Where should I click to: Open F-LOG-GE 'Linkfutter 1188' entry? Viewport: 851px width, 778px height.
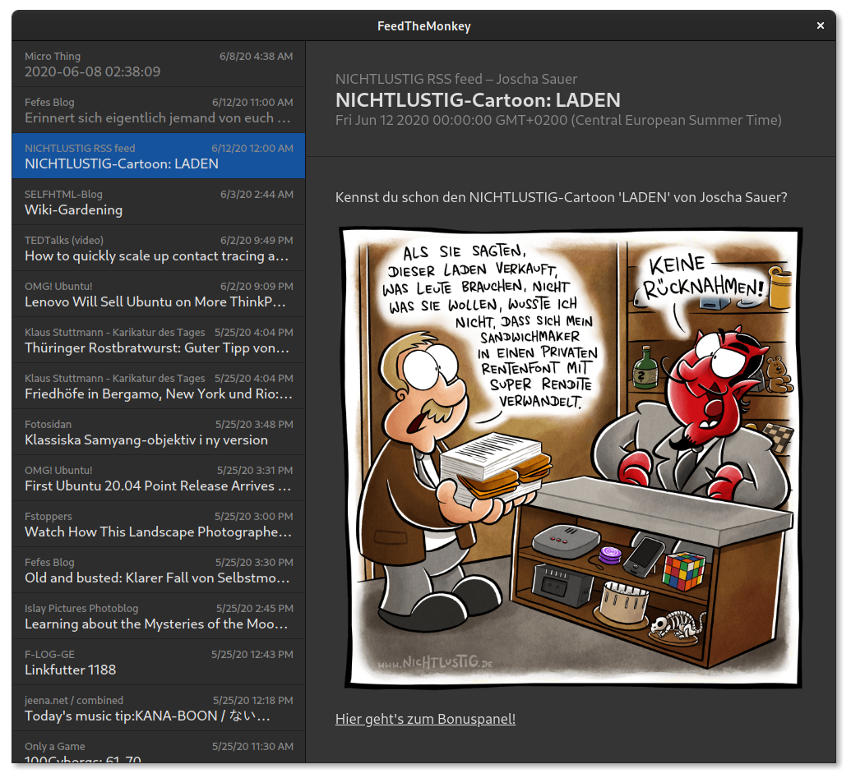click(159, 662)
